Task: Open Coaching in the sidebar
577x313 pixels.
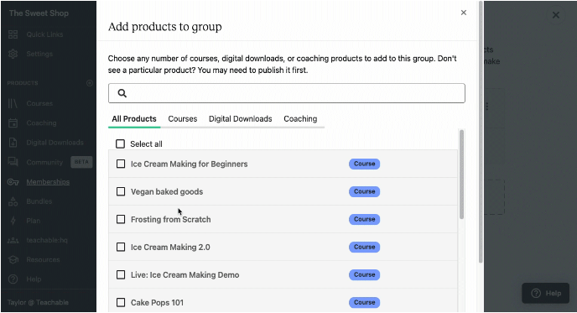Action: pos(41,123)
